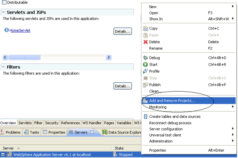238x158 pixels.
Task: Select WebSphere Application Server v6.1 row
Action: click(71, 155)
